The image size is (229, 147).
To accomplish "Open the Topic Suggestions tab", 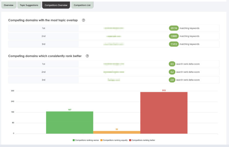I will tap(29, 5).
